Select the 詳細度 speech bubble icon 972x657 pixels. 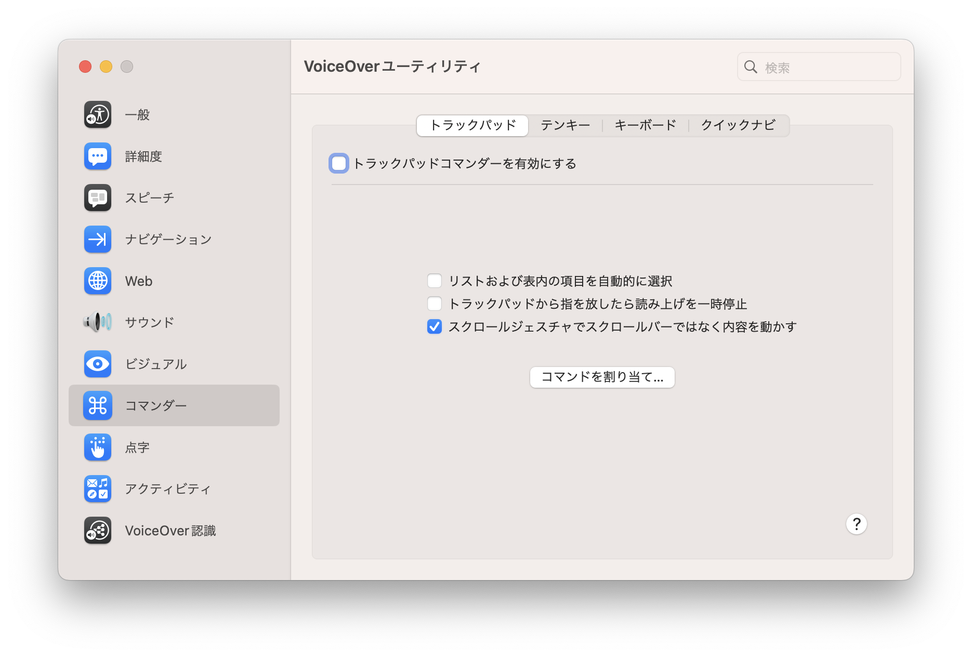(97, 156)
